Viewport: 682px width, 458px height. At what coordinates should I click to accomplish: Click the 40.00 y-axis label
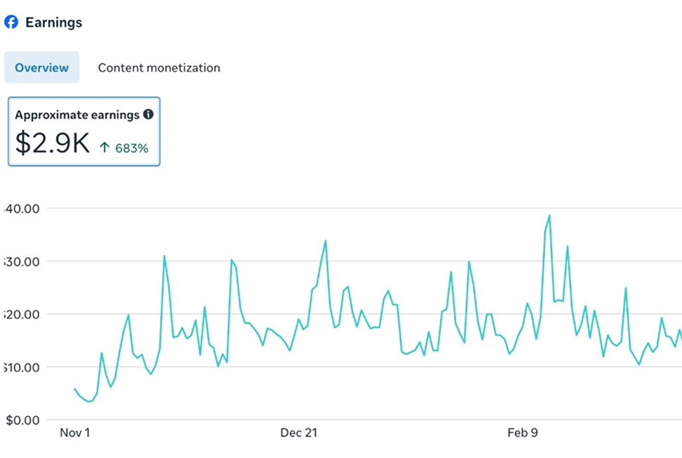tap(22, 209)
